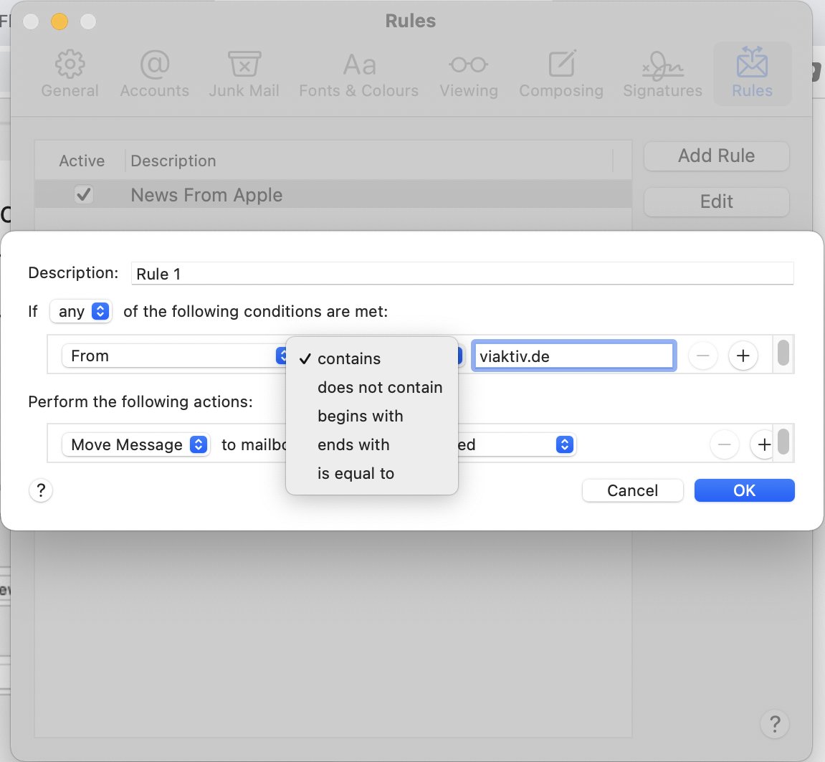The image size is (825, 762).
Task: Add a condition with the plus button
Action: point(743,356)
